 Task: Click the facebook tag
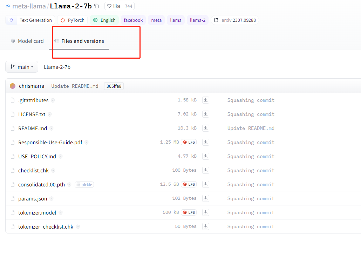(133, 20)
